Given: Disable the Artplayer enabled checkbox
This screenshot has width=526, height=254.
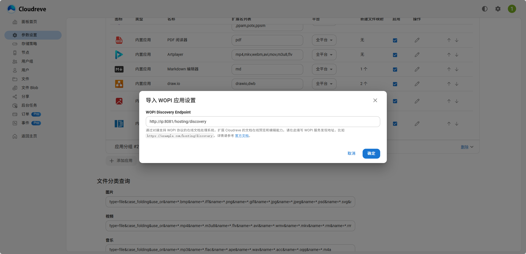Looking at the screenshot, I should click(x=395, y=54).
